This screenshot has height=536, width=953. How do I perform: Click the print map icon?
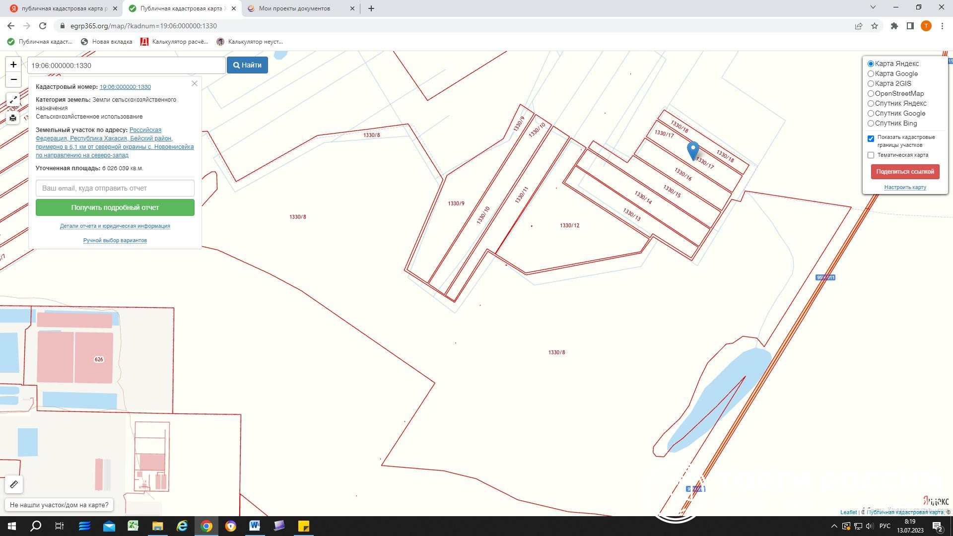[x=13, y=118]
